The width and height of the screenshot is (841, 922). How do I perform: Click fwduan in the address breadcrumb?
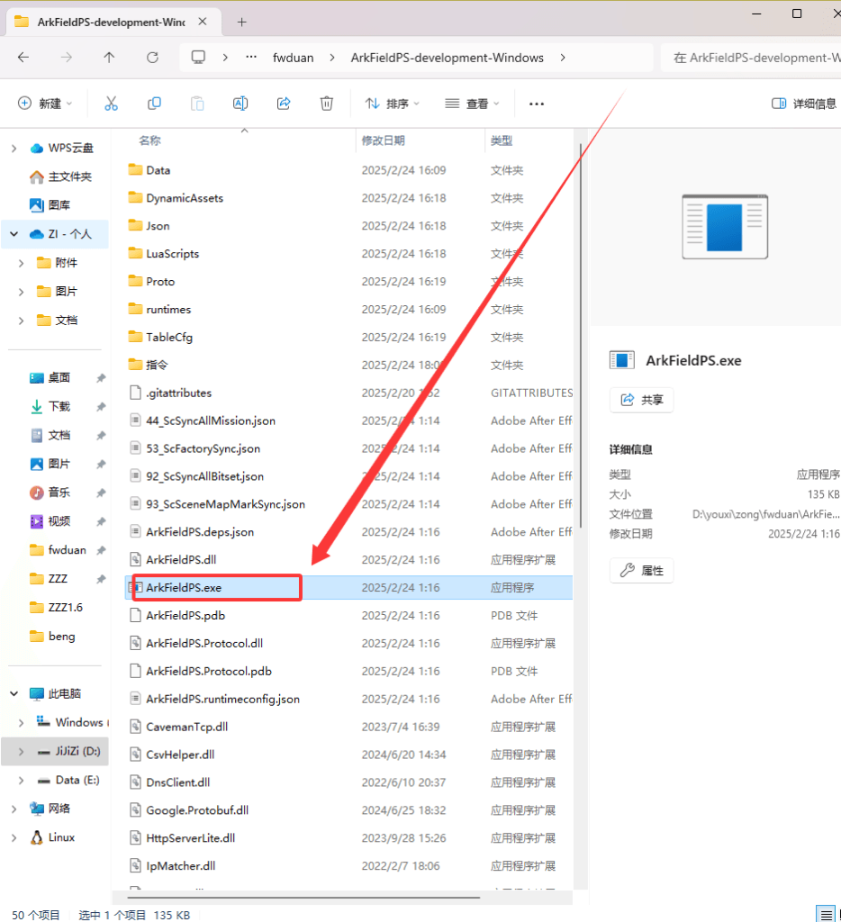(x=294, y=58)
